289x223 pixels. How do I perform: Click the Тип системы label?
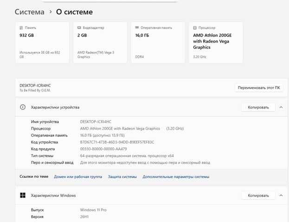point(42,156)
